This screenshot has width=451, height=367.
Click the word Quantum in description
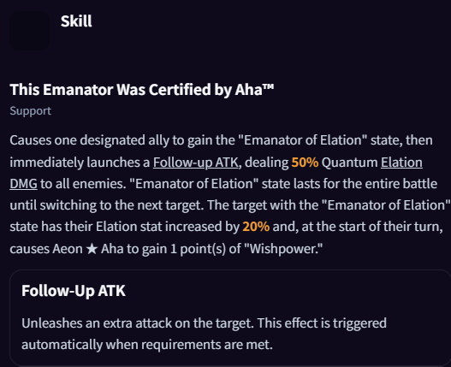[349, 163]
